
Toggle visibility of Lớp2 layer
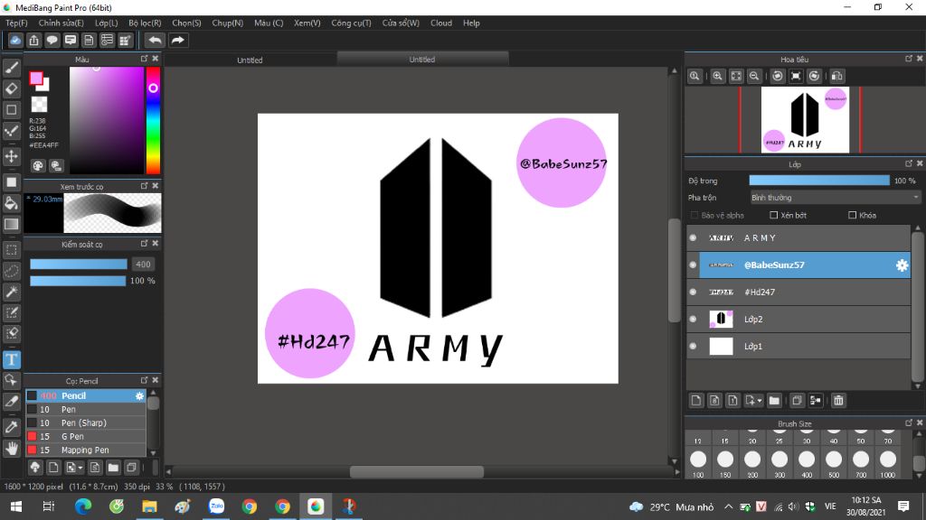coord(693,319)
